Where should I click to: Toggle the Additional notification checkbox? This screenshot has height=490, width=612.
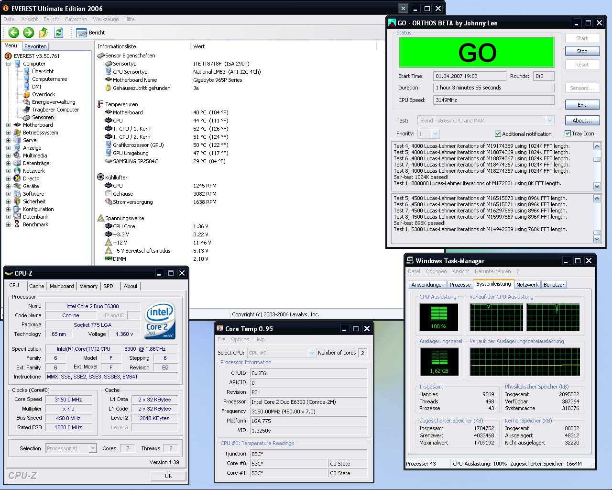(x=498, y=134)
